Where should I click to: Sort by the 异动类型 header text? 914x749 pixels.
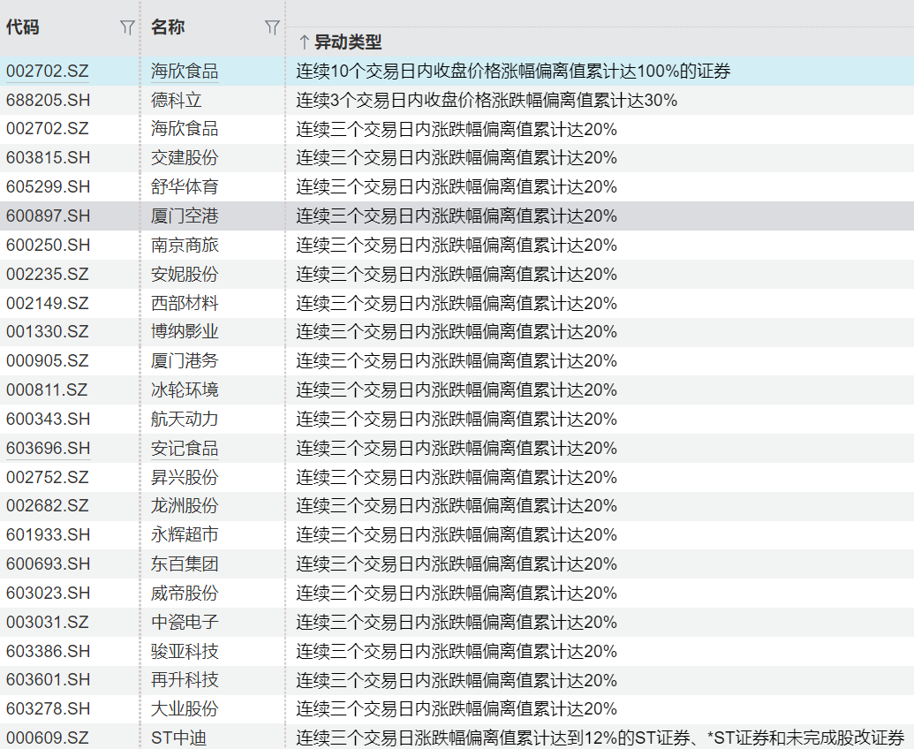point(348,42)
